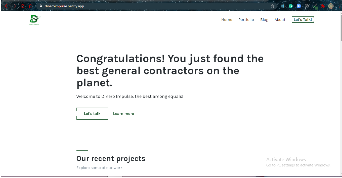The image size is (342, 178).
Task: Click the concentric circles extension icon
Action: 307,6
